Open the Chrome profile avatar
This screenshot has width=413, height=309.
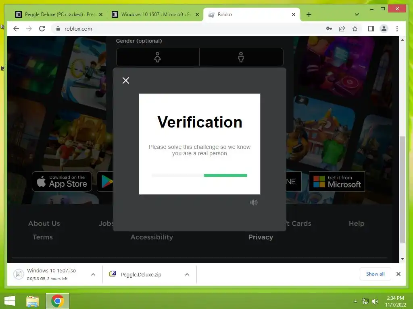coord(384,29)
